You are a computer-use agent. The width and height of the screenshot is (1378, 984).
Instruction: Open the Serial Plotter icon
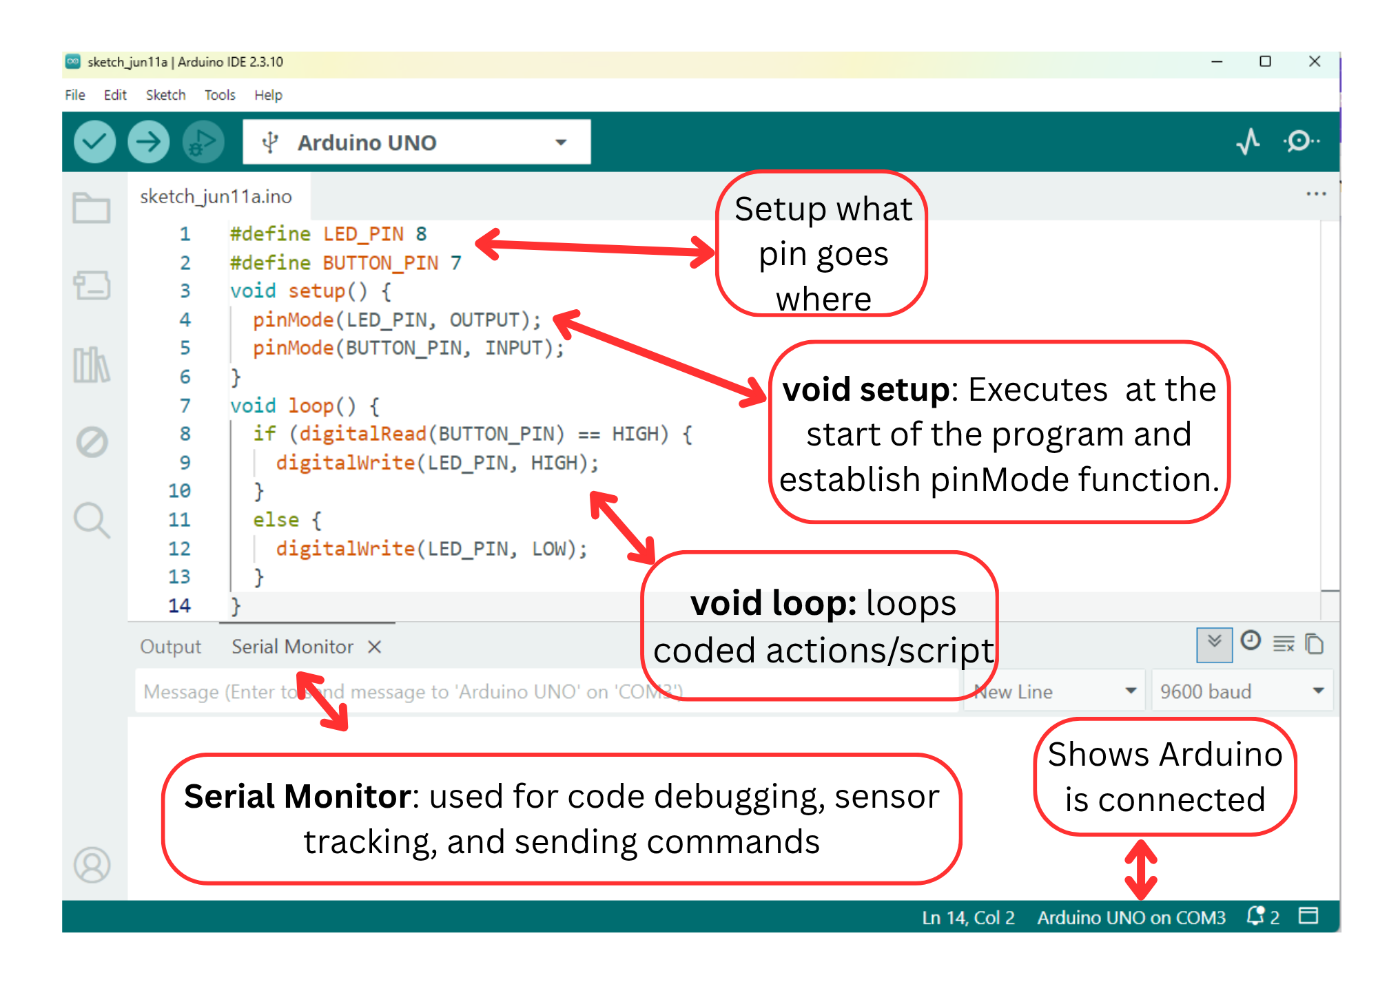[x=1248, y=142]
